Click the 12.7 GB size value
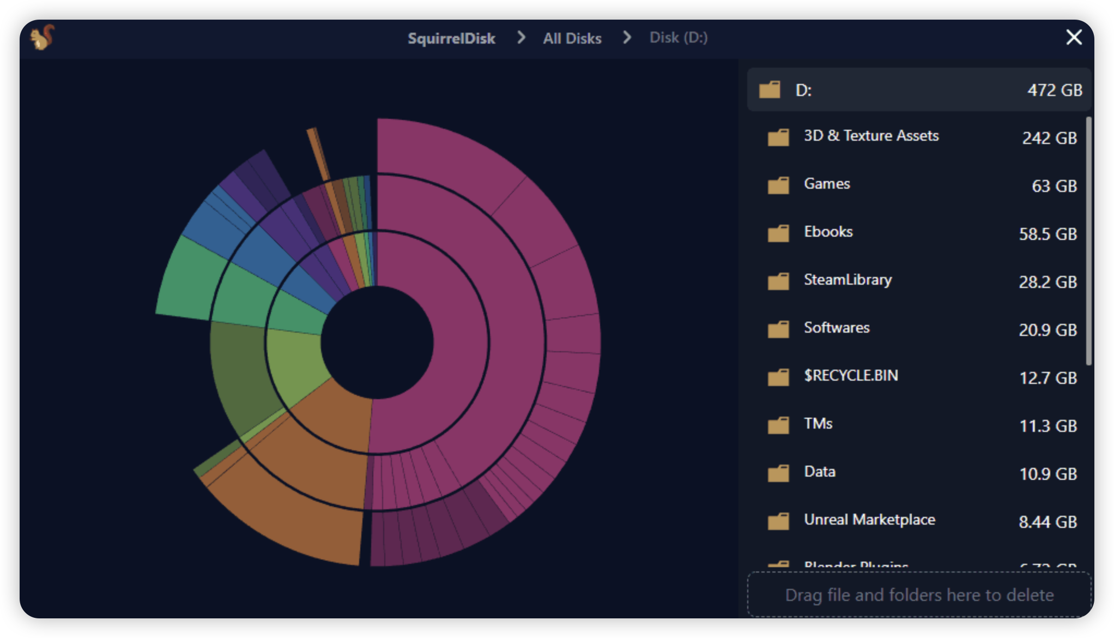 pyautogui.click(x=1048, y=378)
